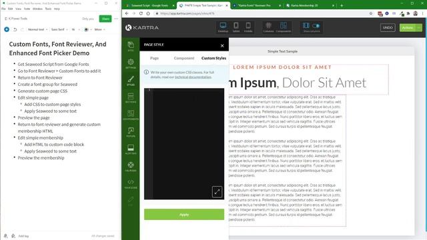
Task: Click the UNDO button in Kartra
Action: coord(388,27)
